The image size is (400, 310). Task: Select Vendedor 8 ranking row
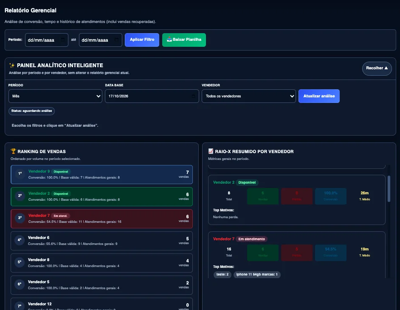pyautogui.click(x=101, y=263)
